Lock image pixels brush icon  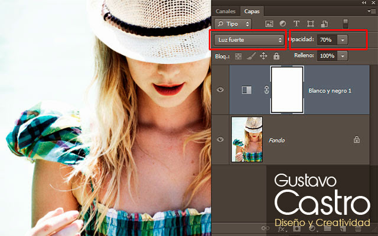point(251,56)
